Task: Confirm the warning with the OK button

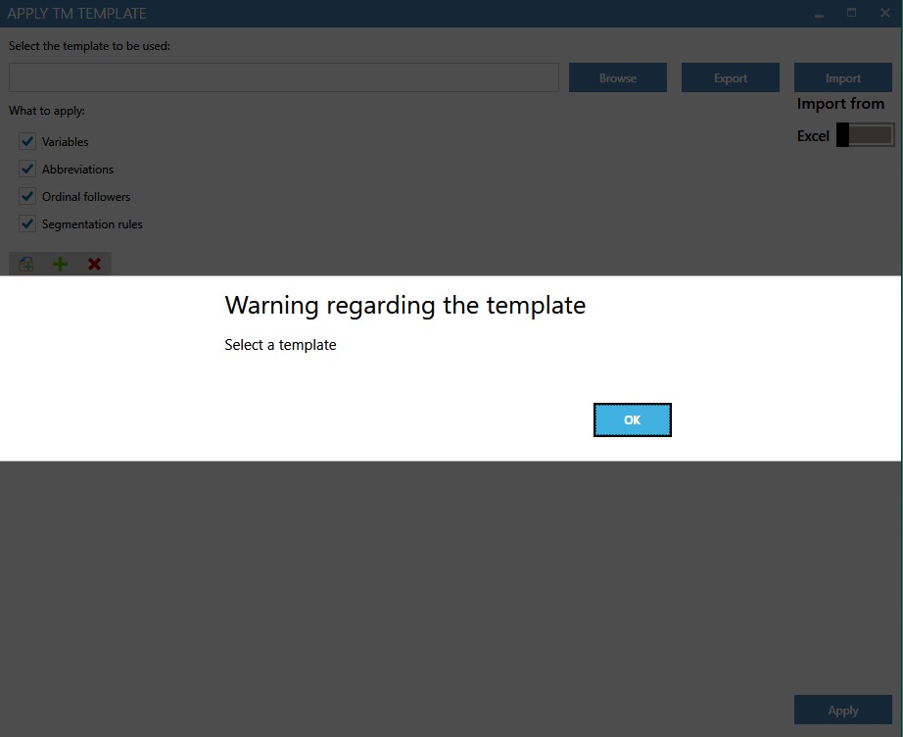Action: [x=633, y=420]
